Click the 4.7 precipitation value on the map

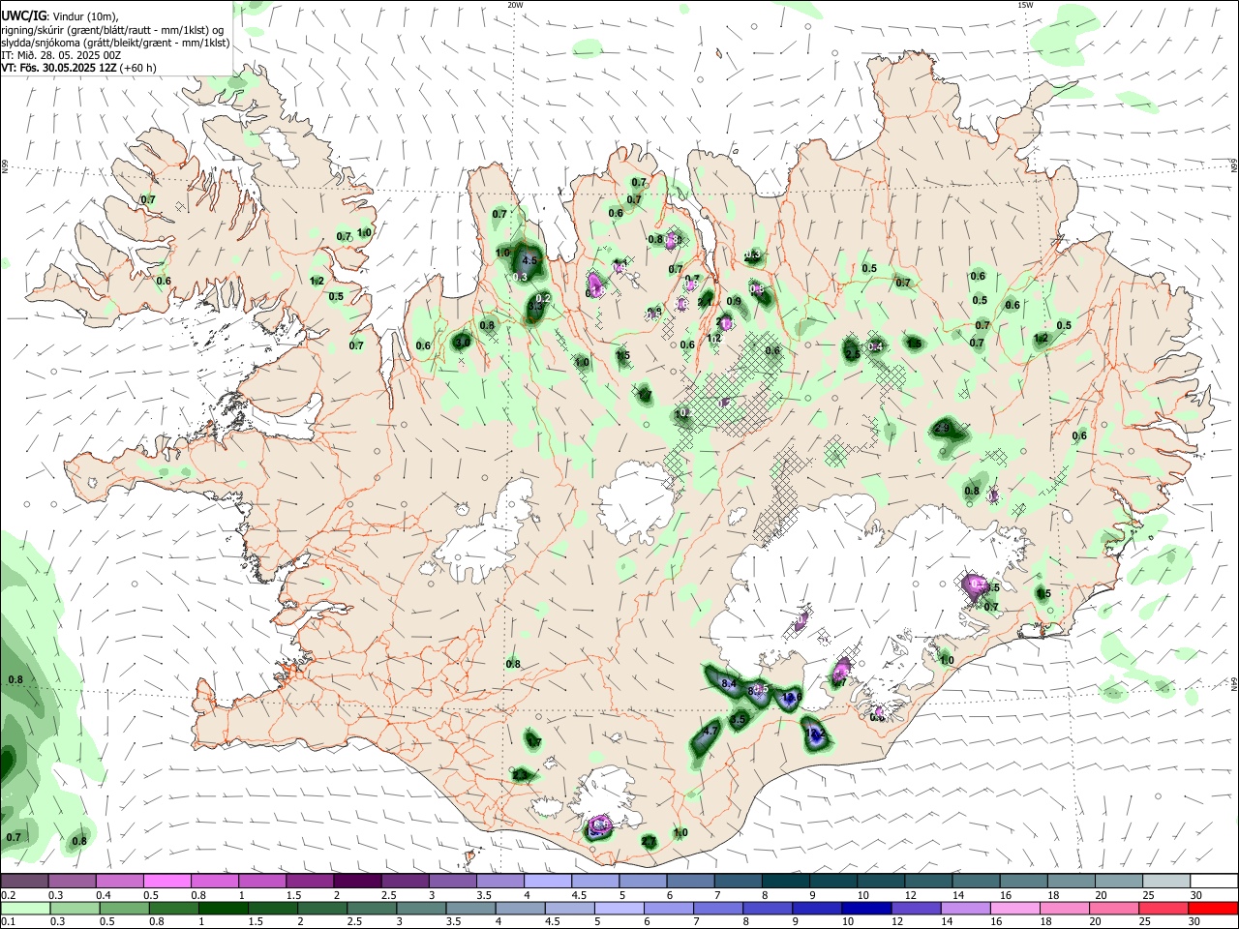click(710, 732)
